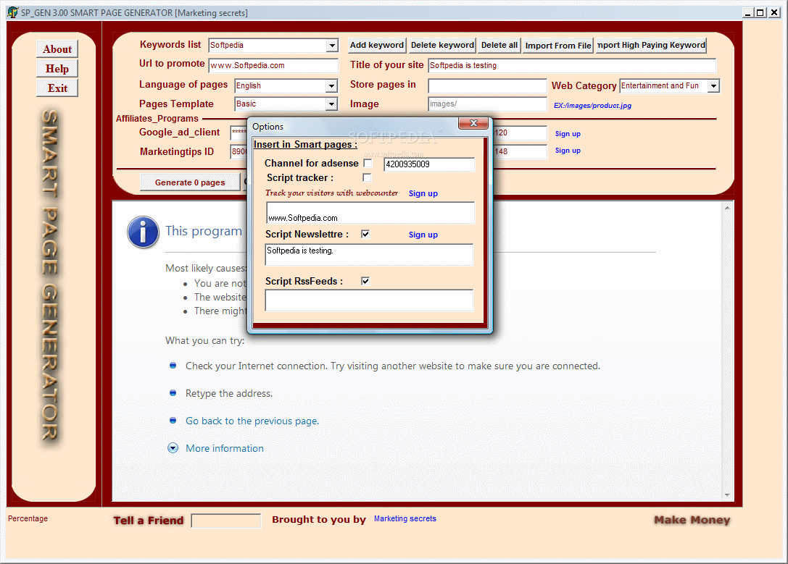Click the SP_GEN app icon in title bar
Image resolution: width=788 pixels, height=564 pixels.
(x=12, y=12)
